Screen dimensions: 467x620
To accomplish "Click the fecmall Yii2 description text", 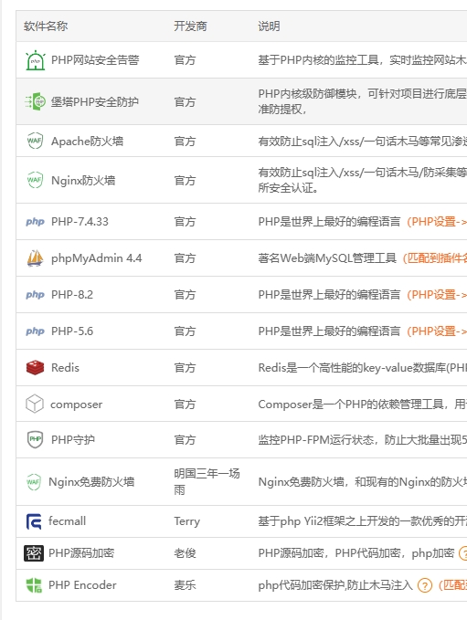I will [363, 521].
